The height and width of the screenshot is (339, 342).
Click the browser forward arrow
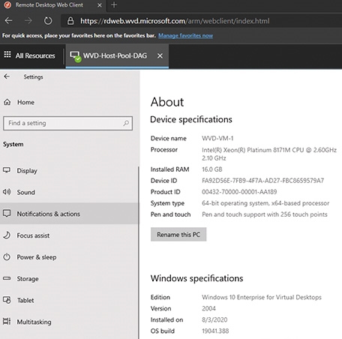click(x=28, y=21)
